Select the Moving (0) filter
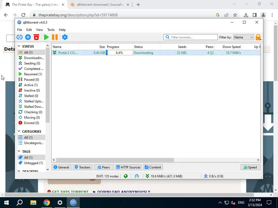 pos(31,118)
